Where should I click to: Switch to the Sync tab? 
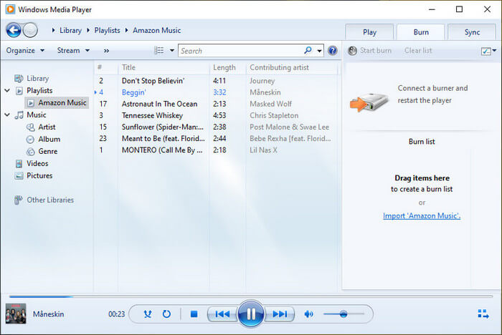point(472,32)
